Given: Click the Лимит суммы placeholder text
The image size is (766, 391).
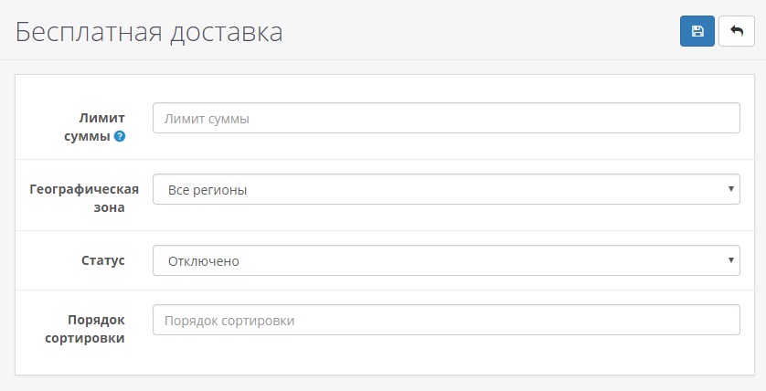Looking at the screenshot, I should tap(207, 119).
